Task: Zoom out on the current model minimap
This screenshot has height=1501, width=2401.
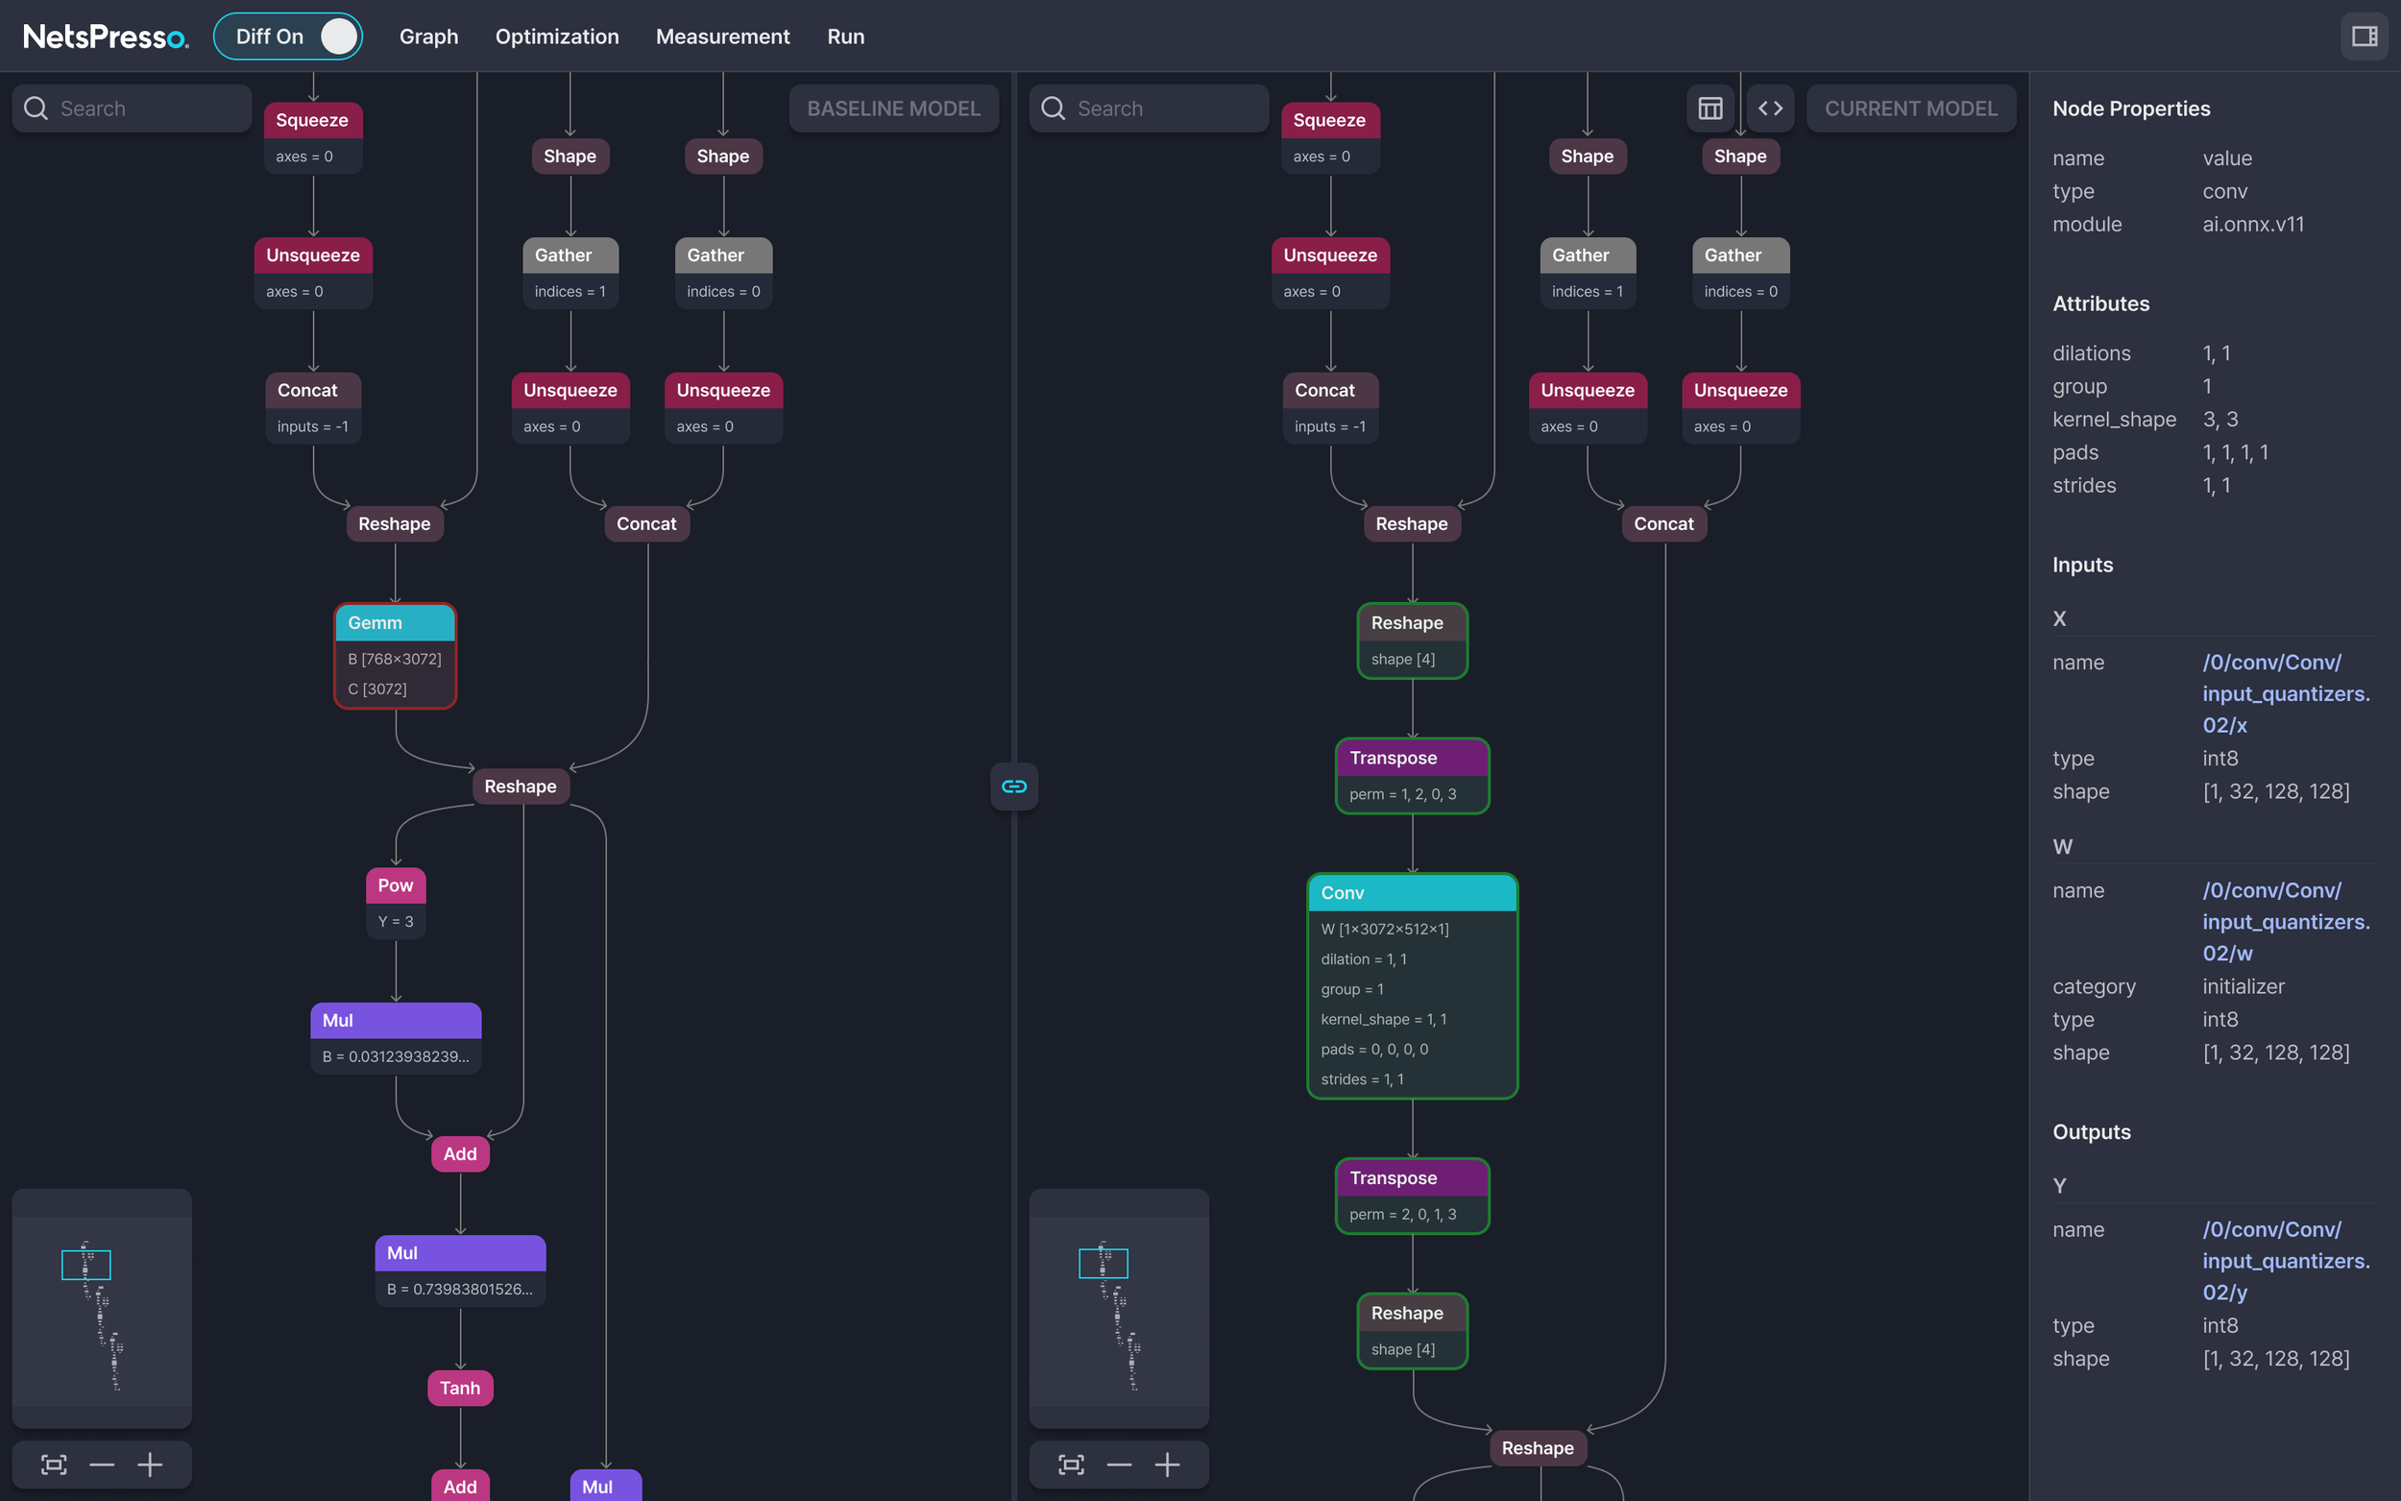Action: [x=1119, y=1465]
